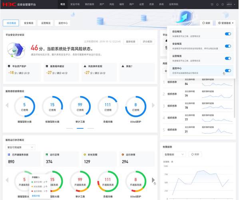Show next page of license usage rings
The width and height of the screenshot is (239, 200).
point(153,105)
